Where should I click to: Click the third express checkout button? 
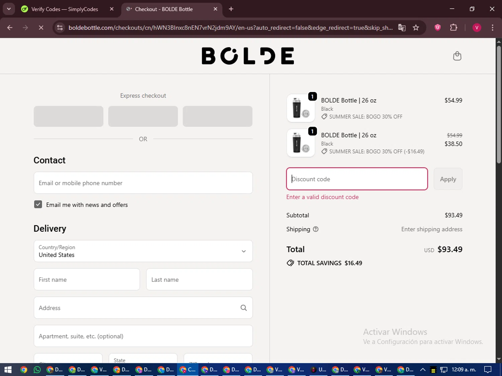pyautogui.click(x=218, y=116)
